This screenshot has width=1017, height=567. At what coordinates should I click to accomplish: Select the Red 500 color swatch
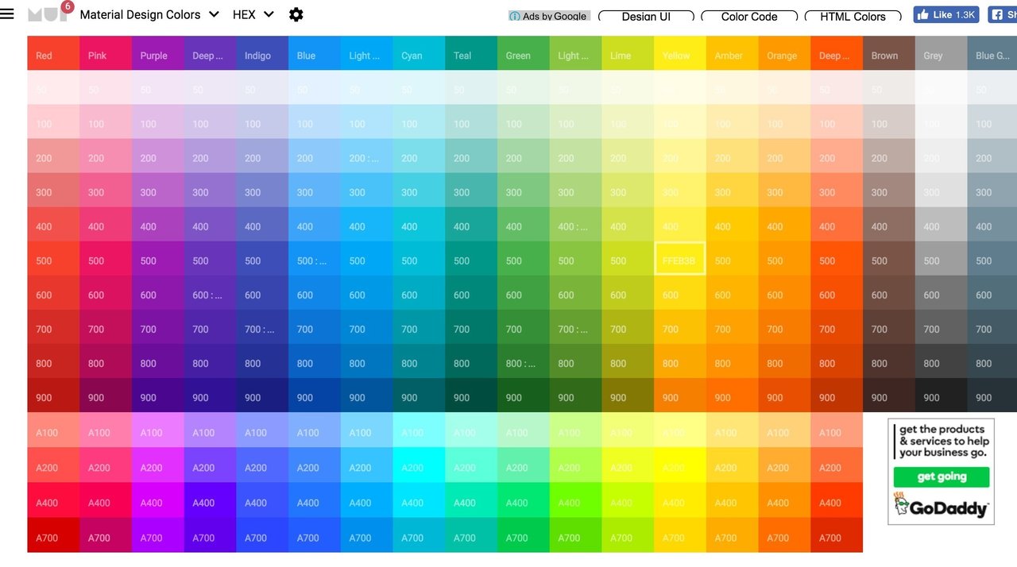[x=52, y=260]
